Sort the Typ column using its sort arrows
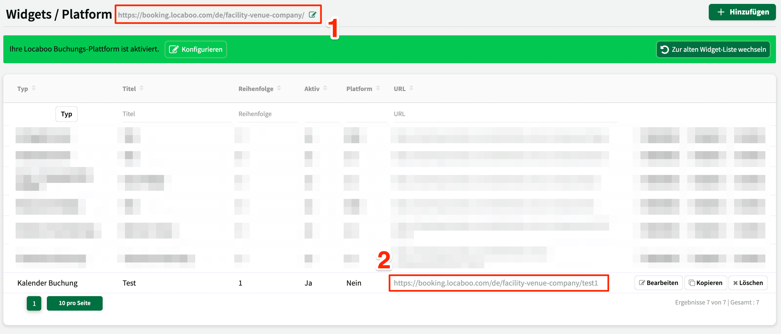This screenshot has height=334, width=781. pos(34,88)
